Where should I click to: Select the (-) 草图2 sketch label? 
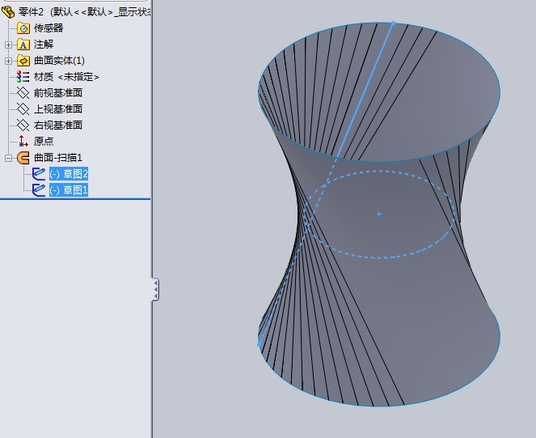[x=69, y=174]
